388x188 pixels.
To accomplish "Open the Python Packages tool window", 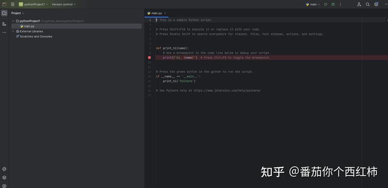I will point(4,169).
